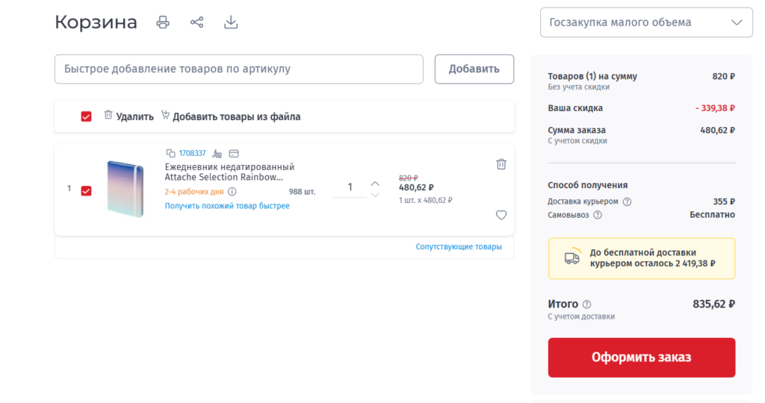Click the Добавить button
Image resolution: width=765 pixels, height=403 pixels.
pyautogui.click(x=474, y=69)
